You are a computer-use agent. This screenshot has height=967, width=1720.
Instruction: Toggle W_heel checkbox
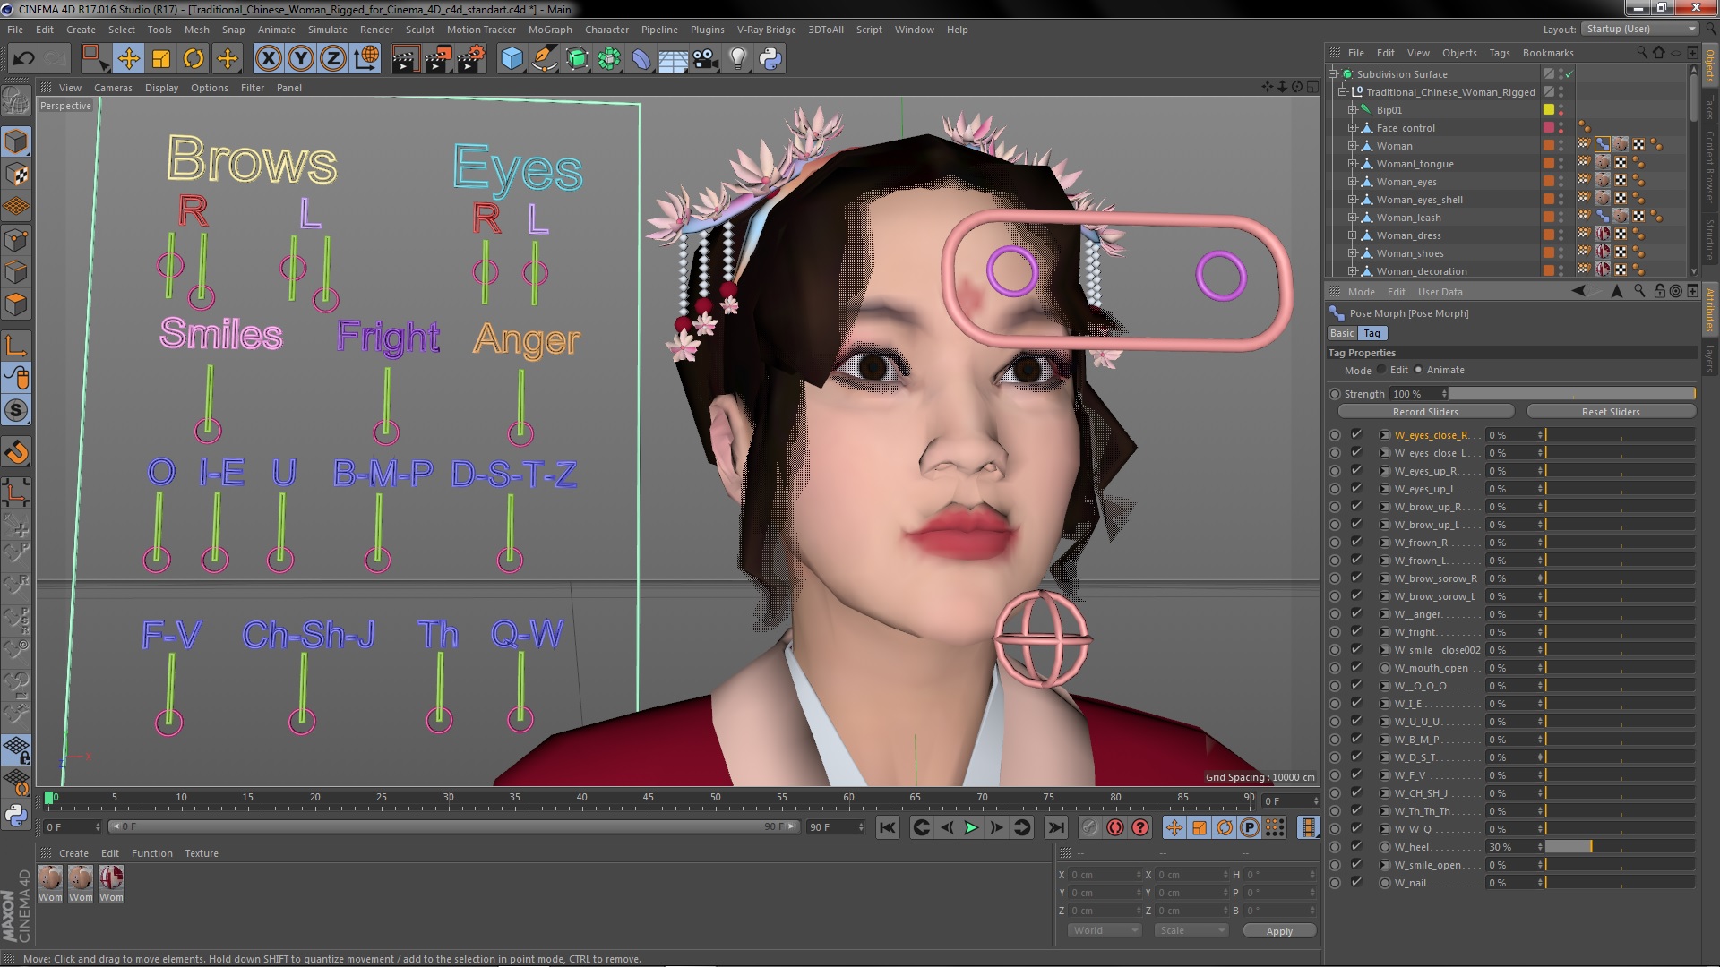[x=1356, y=846]
